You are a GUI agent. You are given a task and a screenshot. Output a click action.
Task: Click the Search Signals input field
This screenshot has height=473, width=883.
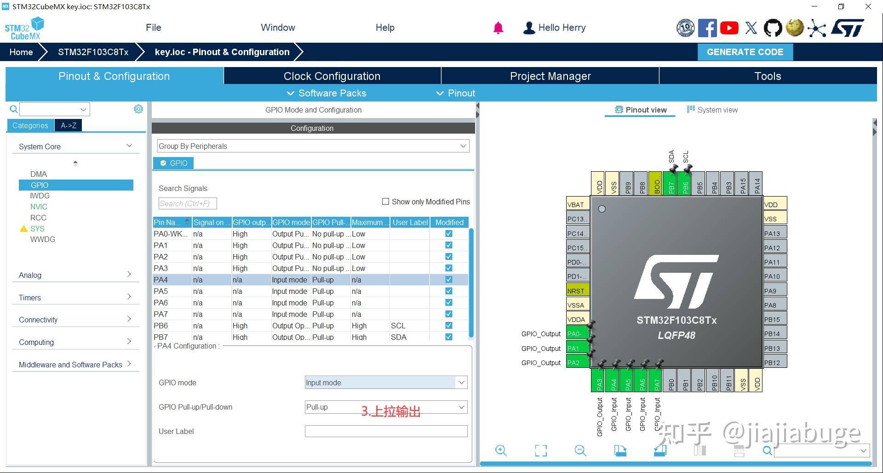click(188, 203)
